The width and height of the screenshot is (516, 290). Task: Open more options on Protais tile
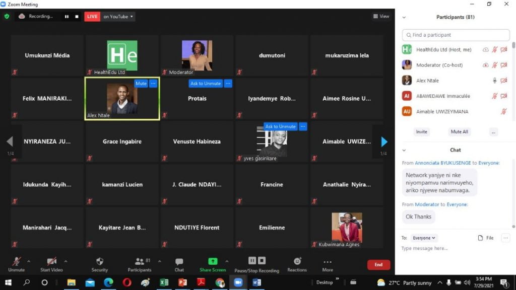(x=228, y=84)
